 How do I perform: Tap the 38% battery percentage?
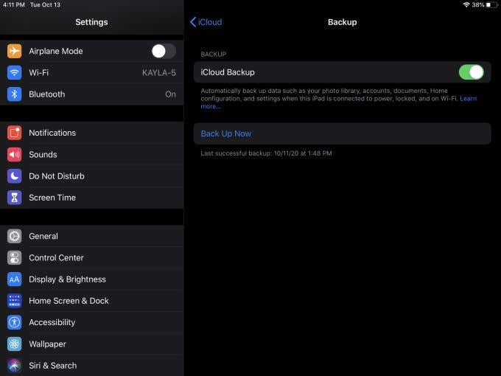coord(478,5)
